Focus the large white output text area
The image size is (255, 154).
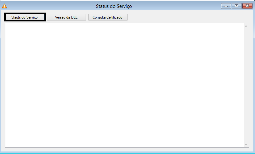(124, 85)
